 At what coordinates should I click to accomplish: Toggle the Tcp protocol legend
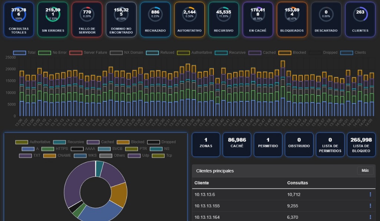[x=162, y=155]
